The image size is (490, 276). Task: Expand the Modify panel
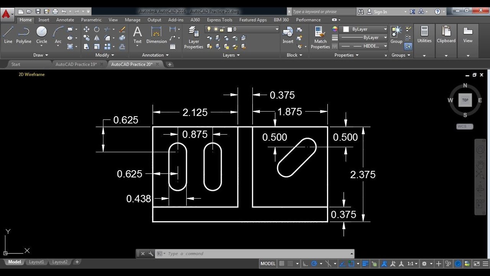click(x=105, y=55)
